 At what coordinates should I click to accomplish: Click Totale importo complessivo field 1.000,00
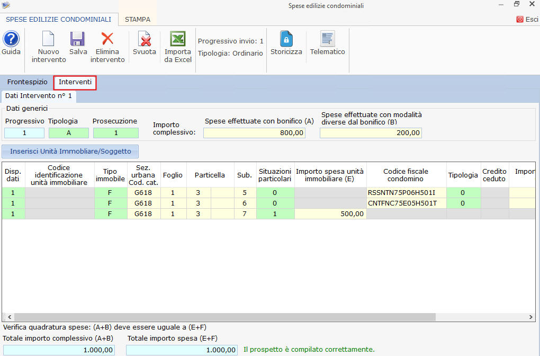[59, 350]
